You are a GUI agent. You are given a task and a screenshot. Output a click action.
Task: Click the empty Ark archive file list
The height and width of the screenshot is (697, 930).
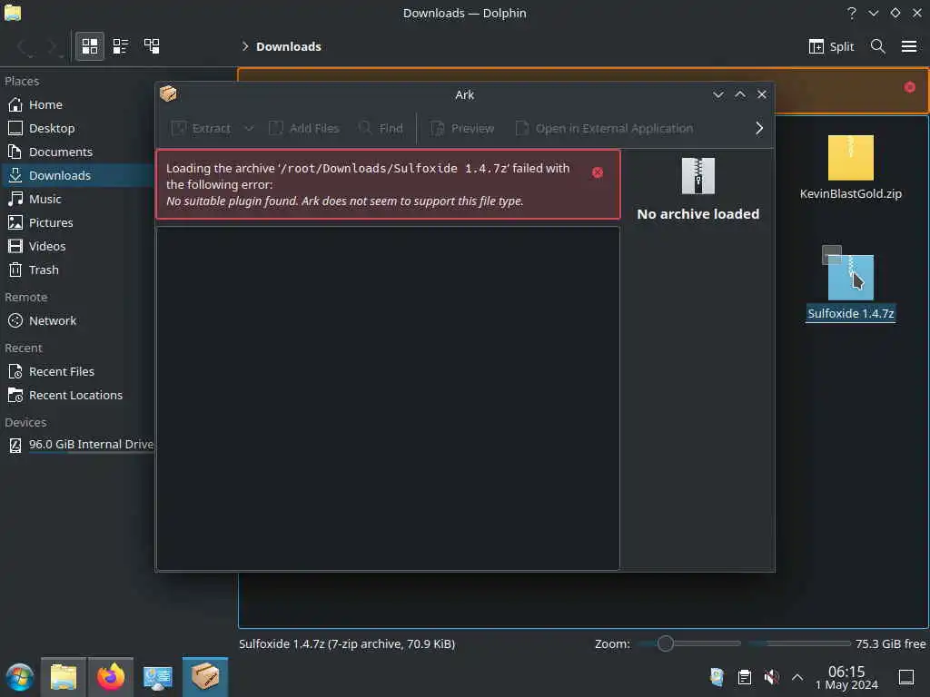coord(388,398)
